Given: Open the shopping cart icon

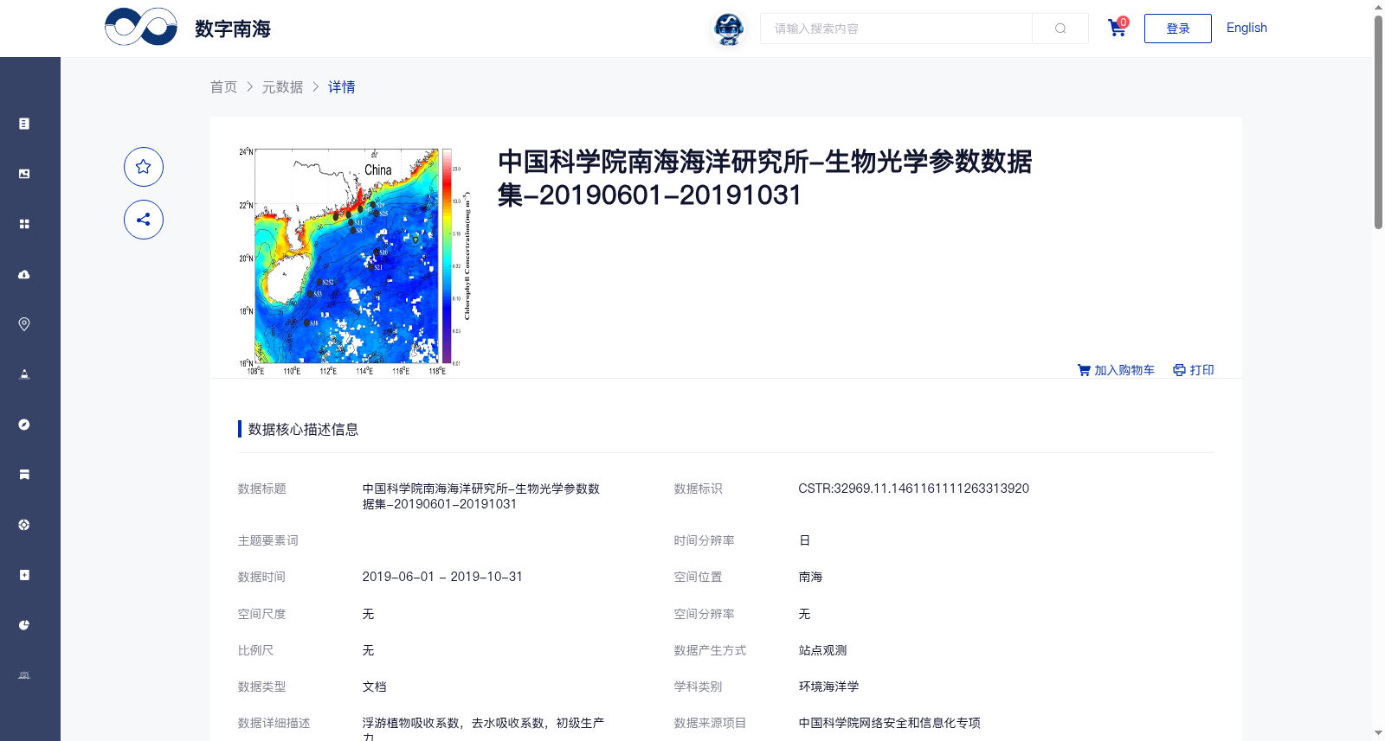Looking at the screenshot, I should [1118, 28].
